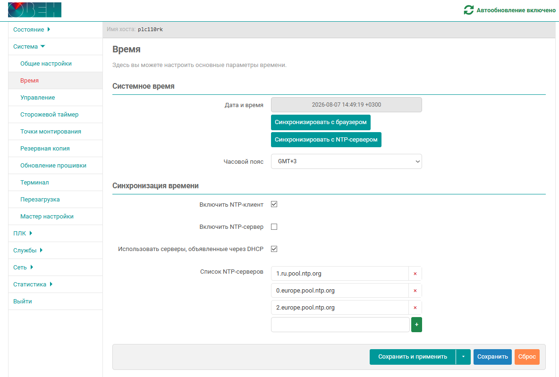Image resolution: width=559 pixels, height=377 pixels.
Task: Open the 'Терминал' page
Action: pos(34,183)
